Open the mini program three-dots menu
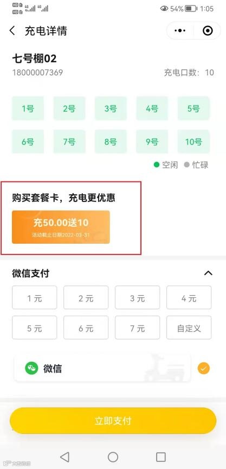Viewport: 226px width, 469px height. [x=180, y=30]
